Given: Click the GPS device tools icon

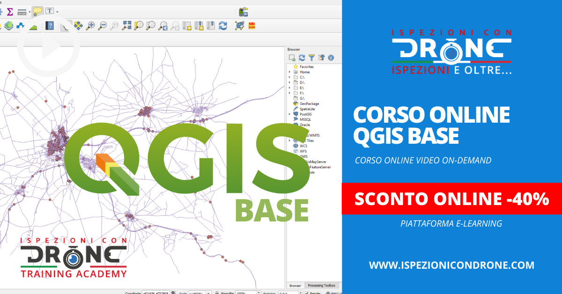Looking at the screenshot, I should click(243, 12).
